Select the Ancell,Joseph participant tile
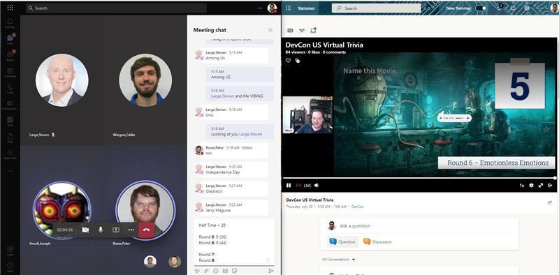559x275 pixels. point(62,210)
